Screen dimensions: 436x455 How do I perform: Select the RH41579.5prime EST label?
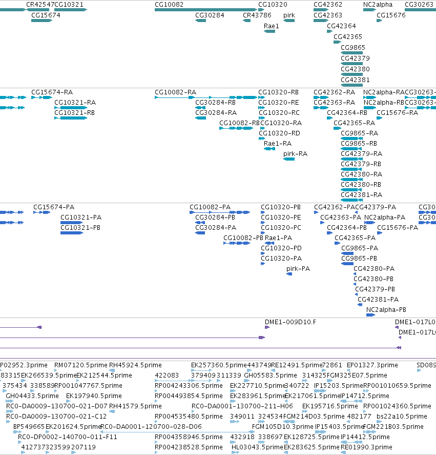[x=135, y=406]
